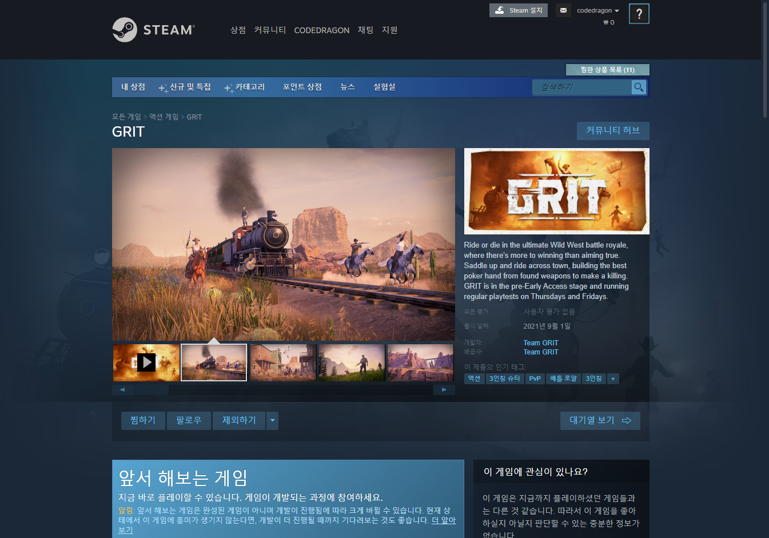The width and height of the screenshot is (769, 538).
Task: Click the 팔로우 button
Action: click(x=189, y=420)
